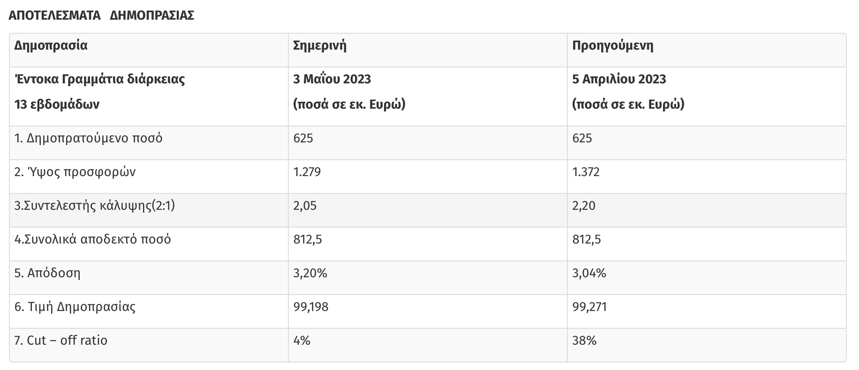Click the Σημερινή column header
Viewport: 859px width, 370px height.
coord(319,46)
